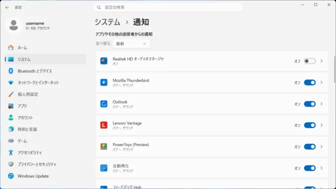Click the 通知 page title
This screenshot has width=336, height=189.
141,22
